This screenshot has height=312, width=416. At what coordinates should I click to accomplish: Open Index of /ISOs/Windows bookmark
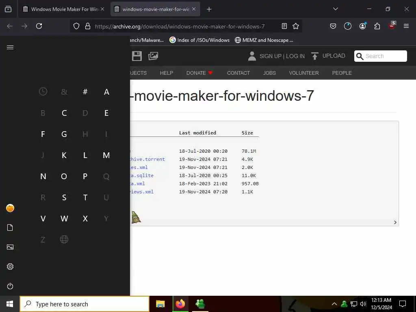pos(199,40)
